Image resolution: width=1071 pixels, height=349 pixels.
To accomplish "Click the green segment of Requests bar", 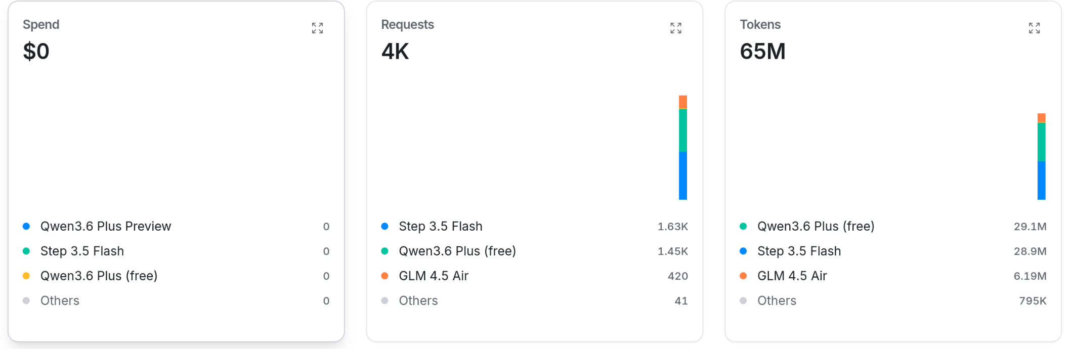I will pyautogui.click(x=682, y=130).
